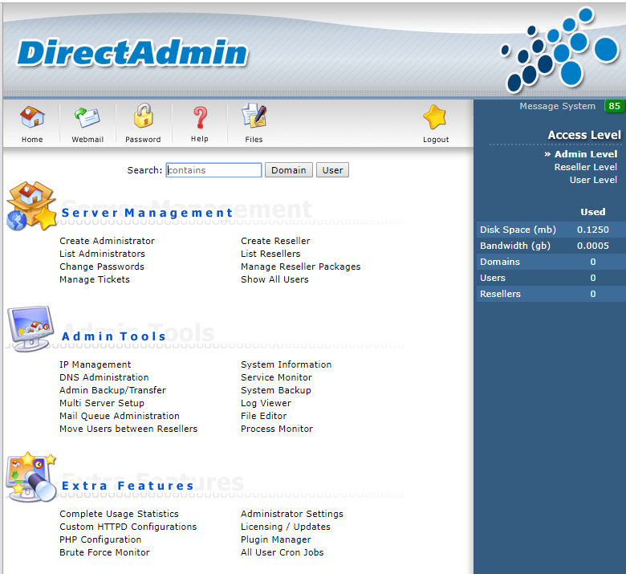Screen dimensions: 626x574
Task: Click the Extra Features icon
Action: pyautogui.click(x=30, y=477)
